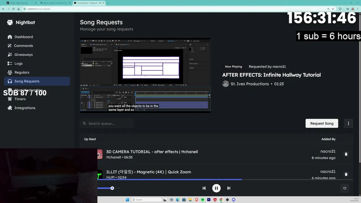Open OBS Studio from the taskbar

pyautogui.click(x=227, y=200)
